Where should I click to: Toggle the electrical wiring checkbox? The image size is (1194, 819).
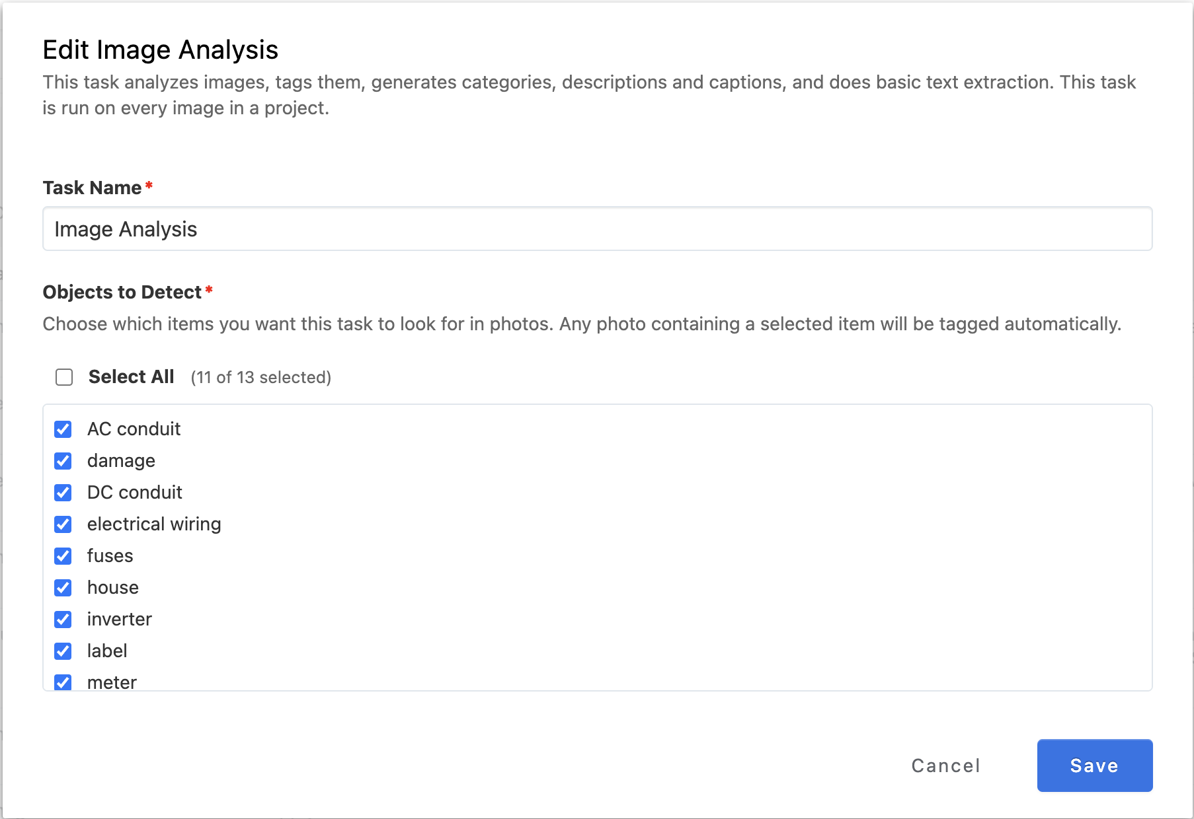[63, 524]
